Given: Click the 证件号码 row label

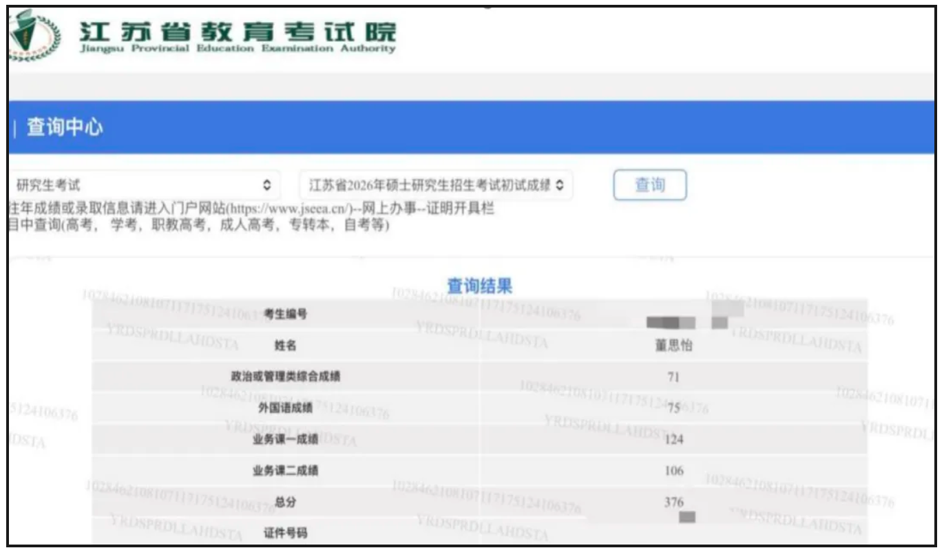Looking at the screenshot, I should [x=286, y=534].
